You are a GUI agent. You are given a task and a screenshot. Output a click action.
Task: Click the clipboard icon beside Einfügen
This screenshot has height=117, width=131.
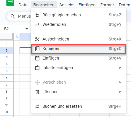point(37,58)
